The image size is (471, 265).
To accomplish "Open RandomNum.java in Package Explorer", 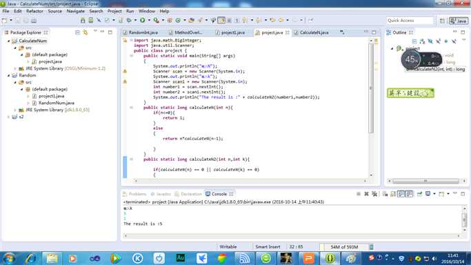I will 56,103.
